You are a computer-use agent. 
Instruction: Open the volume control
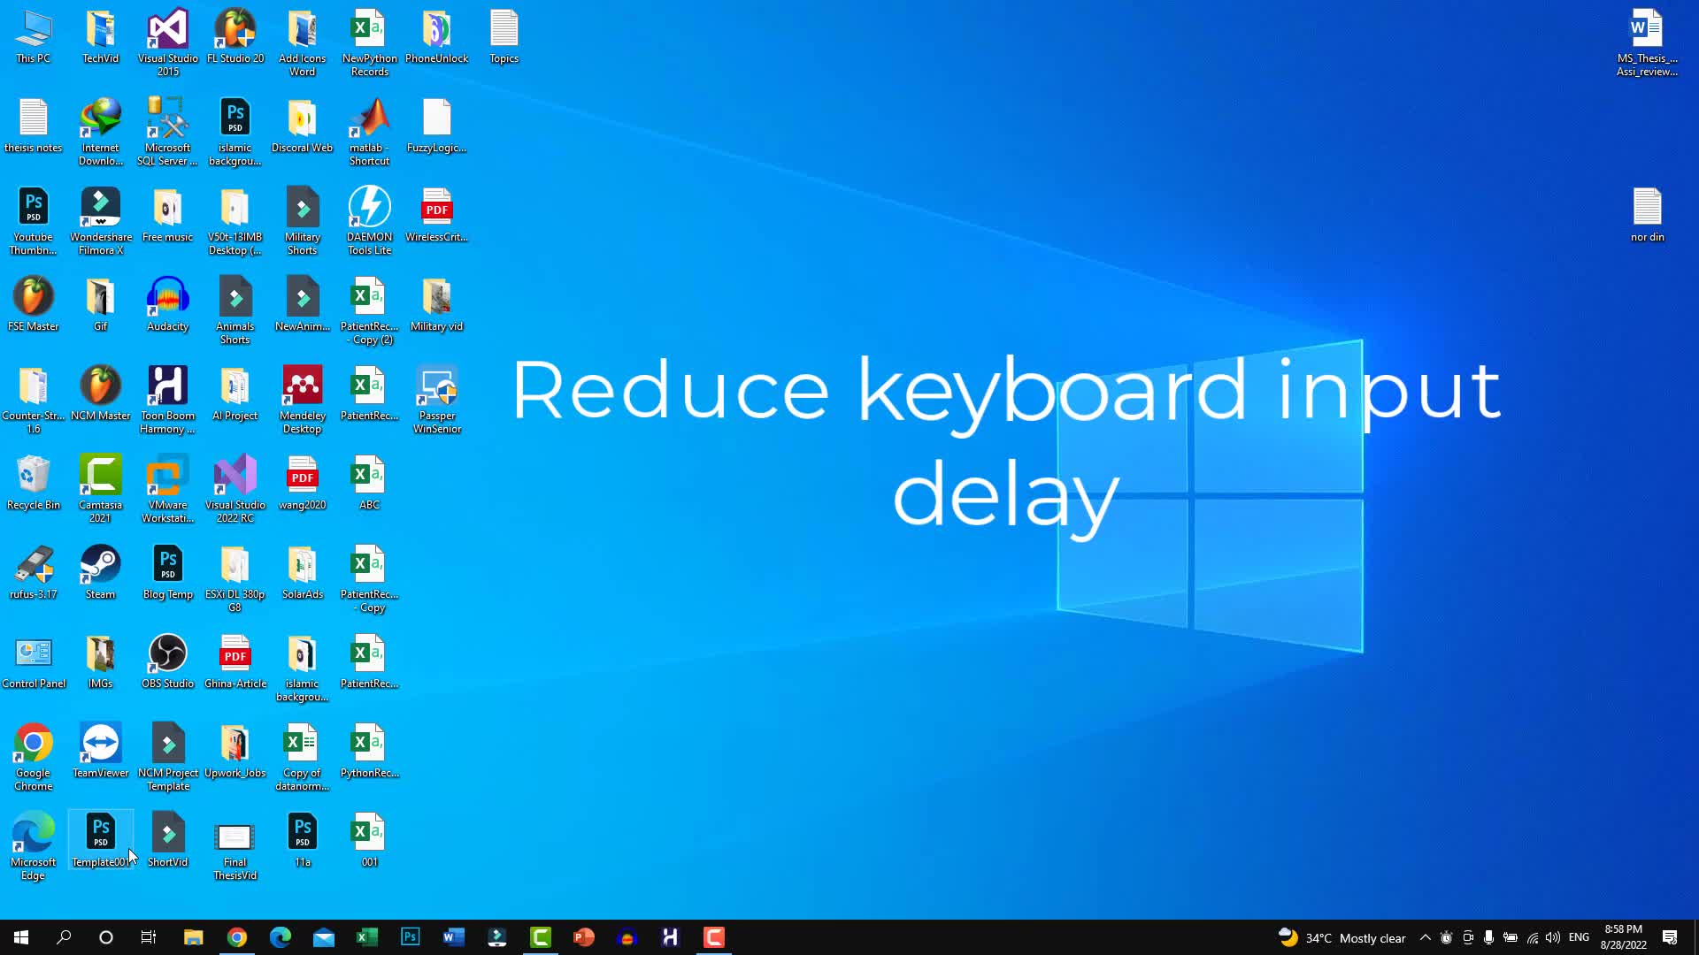(1553, 937)
